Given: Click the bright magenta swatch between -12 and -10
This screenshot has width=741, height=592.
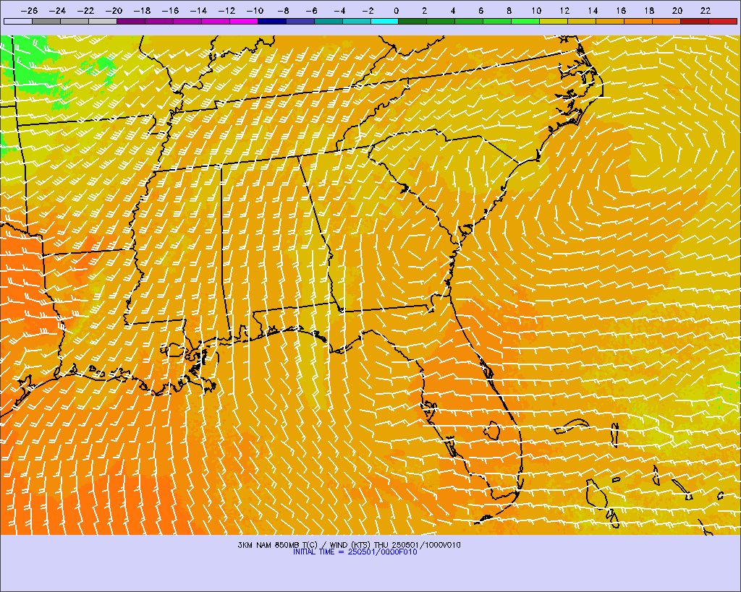Looking at the screenshot, I should (244, 21).
